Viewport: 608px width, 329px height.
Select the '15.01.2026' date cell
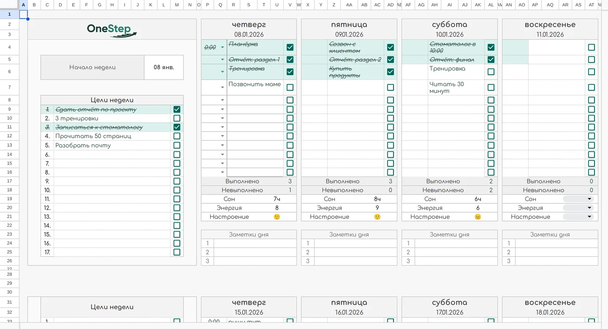[249, 313]
